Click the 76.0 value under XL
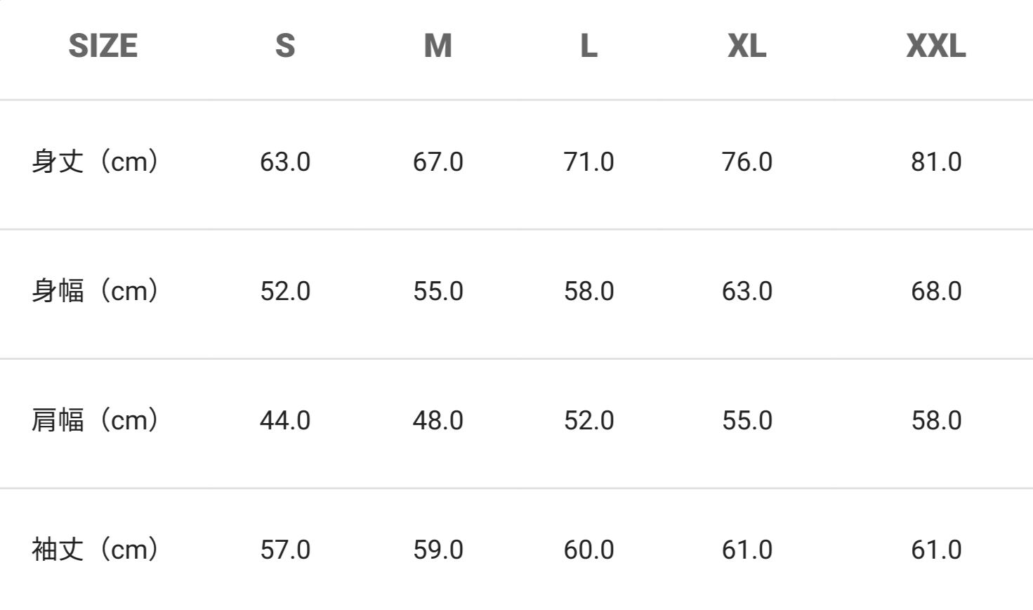Screen dimensions: 1033x610 tap(746, 162)
